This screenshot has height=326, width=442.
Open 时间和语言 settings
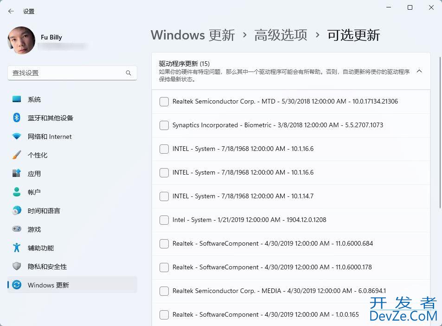(72, 211)
